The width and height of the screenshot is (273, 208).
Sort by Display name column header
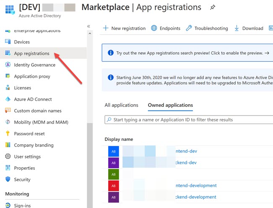click(119, 139)
